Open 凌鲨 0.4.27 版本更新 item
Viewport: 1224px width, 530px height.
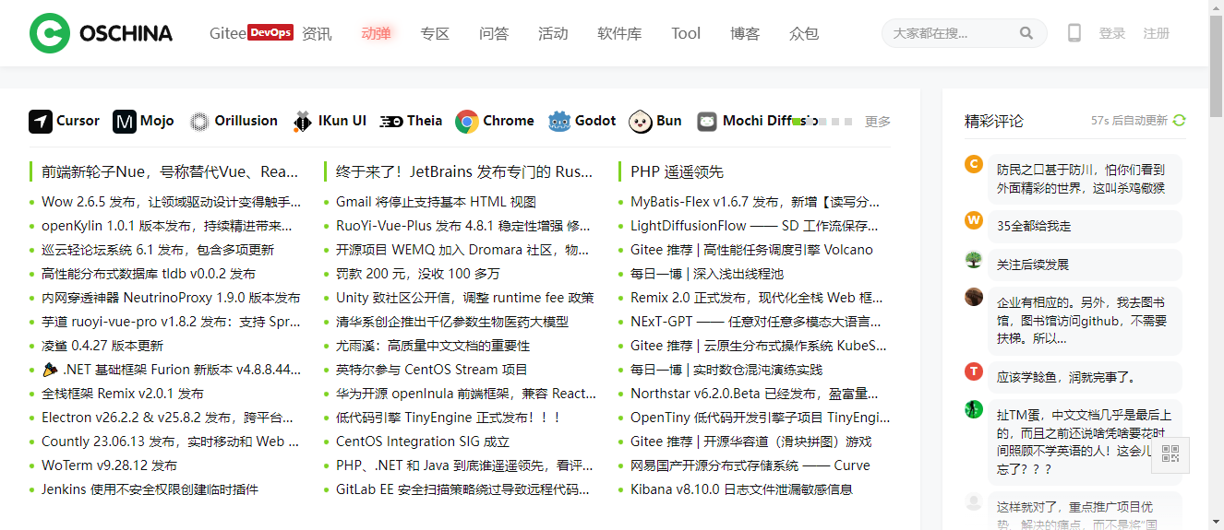click(x=102, y=346)
